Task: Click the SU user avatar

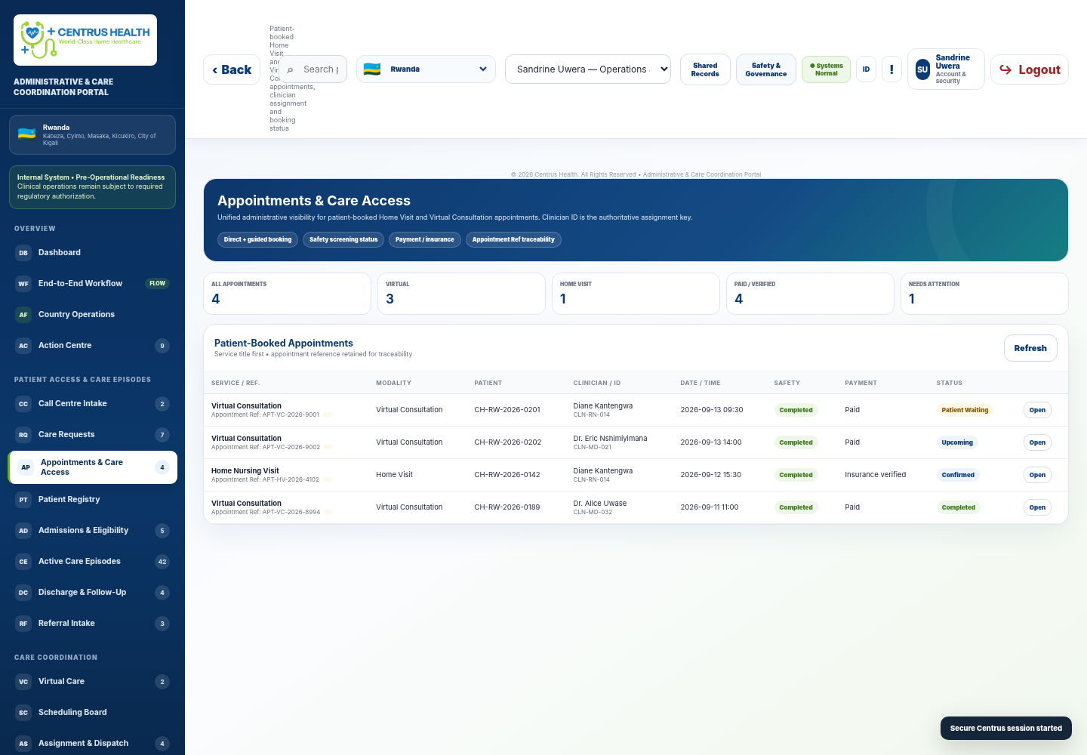Action: [x=922, y=69]
